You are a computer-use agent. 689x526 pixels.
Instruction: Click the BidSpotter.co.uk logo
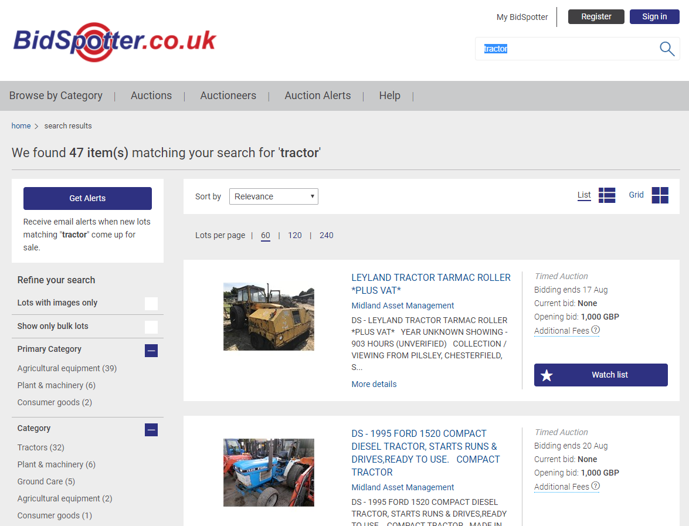(x=115, y=41)
